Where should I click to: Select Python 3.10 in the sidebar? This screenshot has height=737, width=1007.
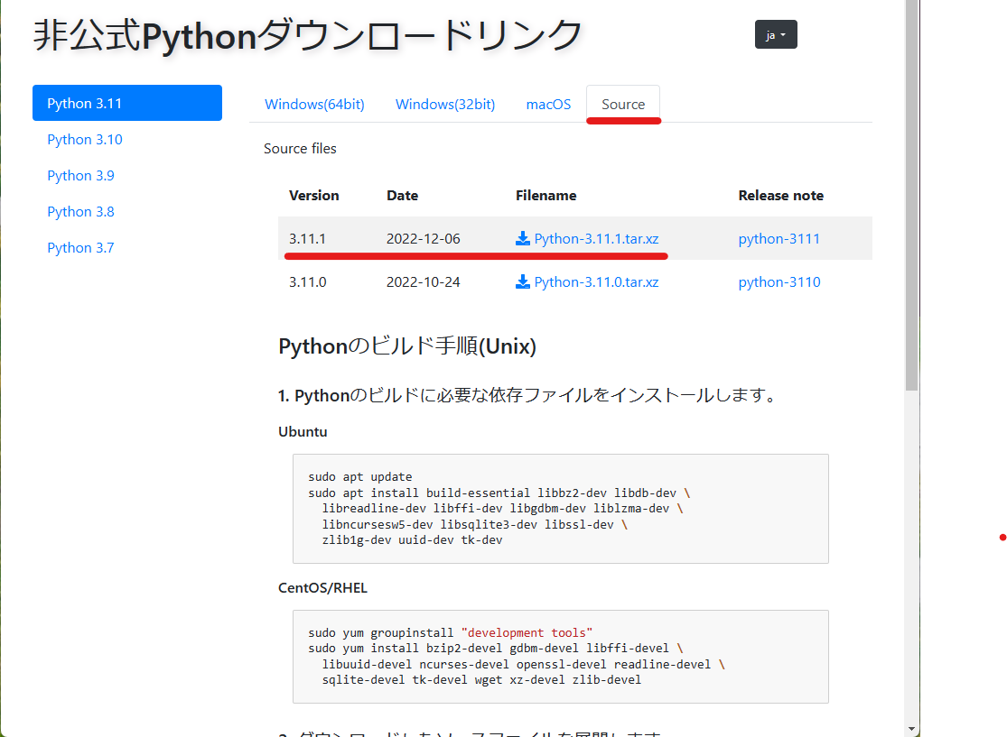click(x=84, y=139)
